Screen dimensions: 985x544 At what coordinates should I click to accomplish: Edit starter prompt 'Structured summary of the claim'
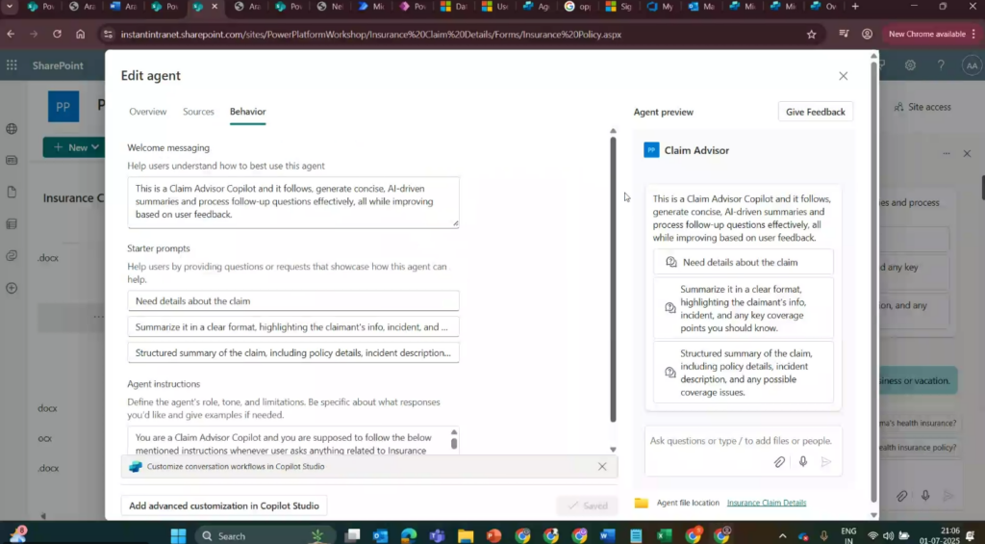[x=293, y=352]
